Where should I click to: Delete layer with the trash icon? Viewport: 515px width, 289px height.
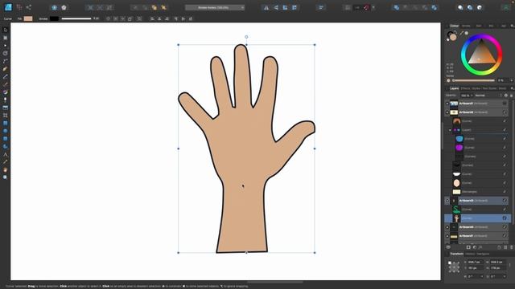tap(512, 247)
